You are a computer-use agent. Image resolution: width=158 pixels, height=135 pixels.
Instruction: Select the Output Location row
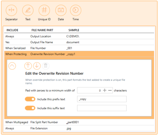[79, 36]
